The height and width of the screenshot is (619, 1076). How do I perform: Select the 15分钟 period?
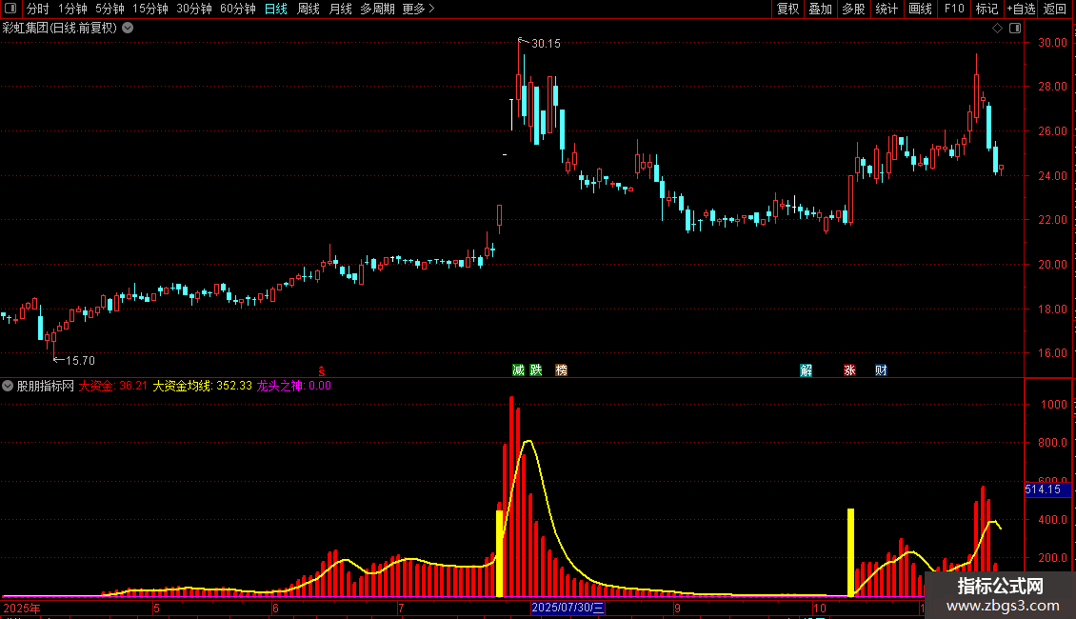pyautogui.click(x=150, y=9)
